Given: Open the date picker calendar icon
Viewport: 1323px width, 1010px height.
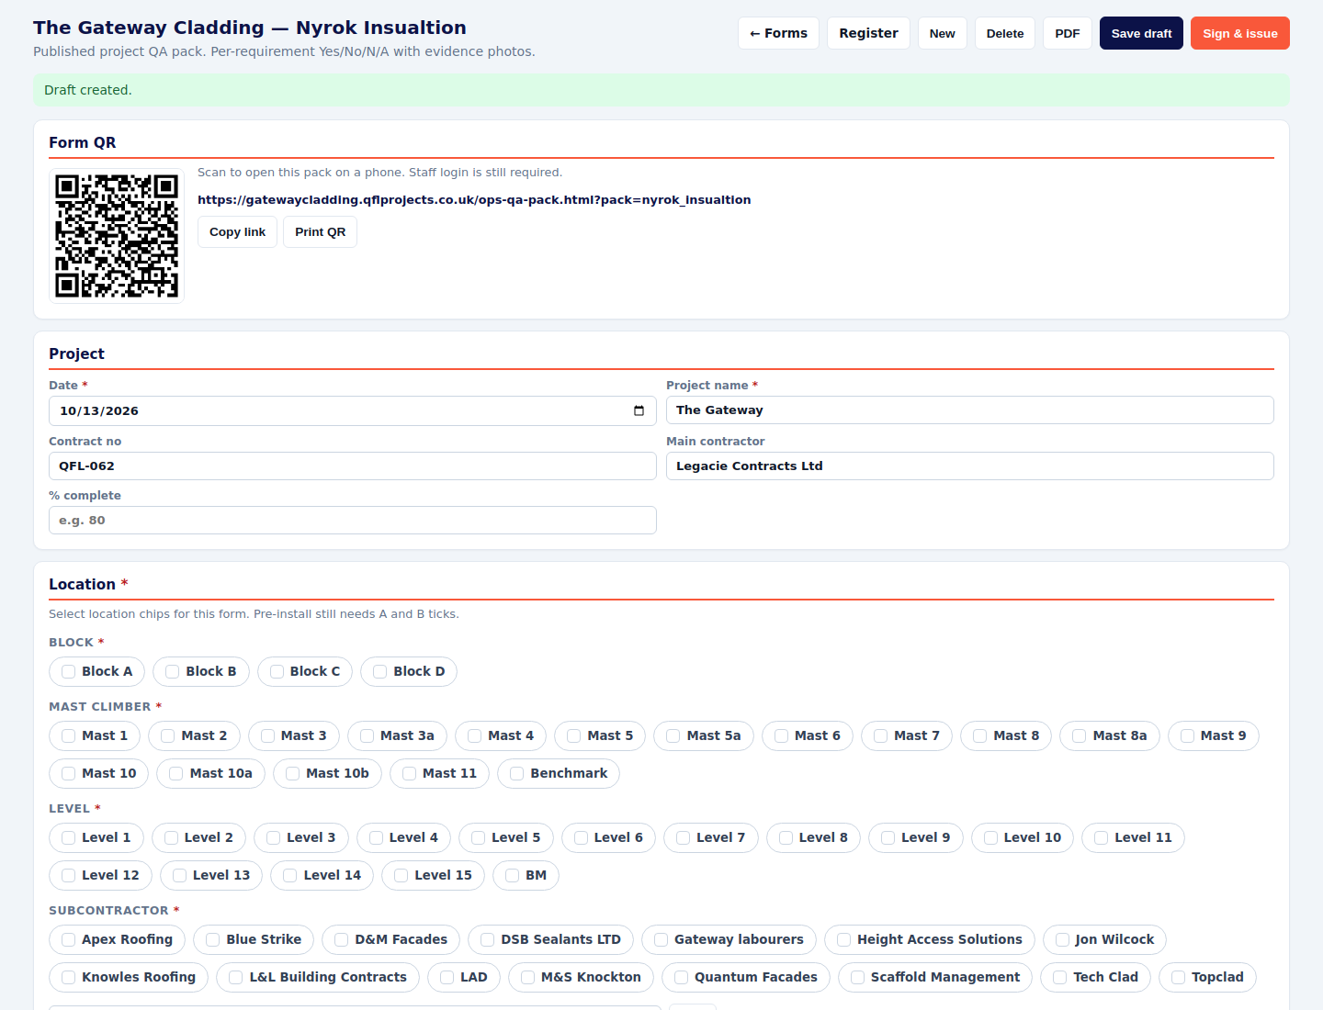Looking at the screenshot, I should click(639, 410).
